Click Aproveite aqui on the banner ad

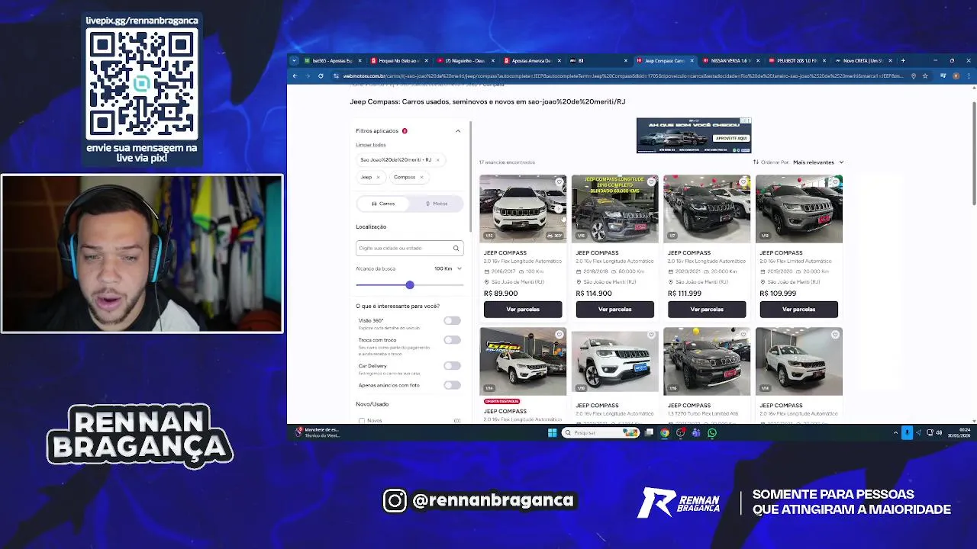(x=730, y=138)
